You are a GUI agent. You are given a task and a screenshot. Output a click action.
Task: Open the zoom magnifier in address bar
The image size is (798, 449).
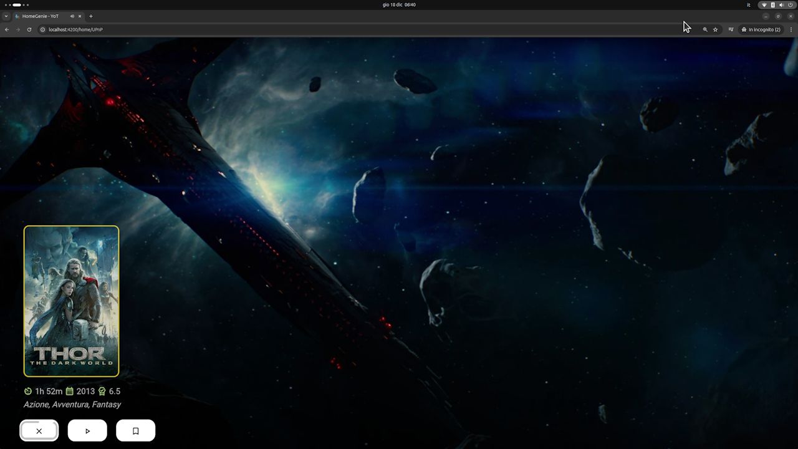coord(705,29)
